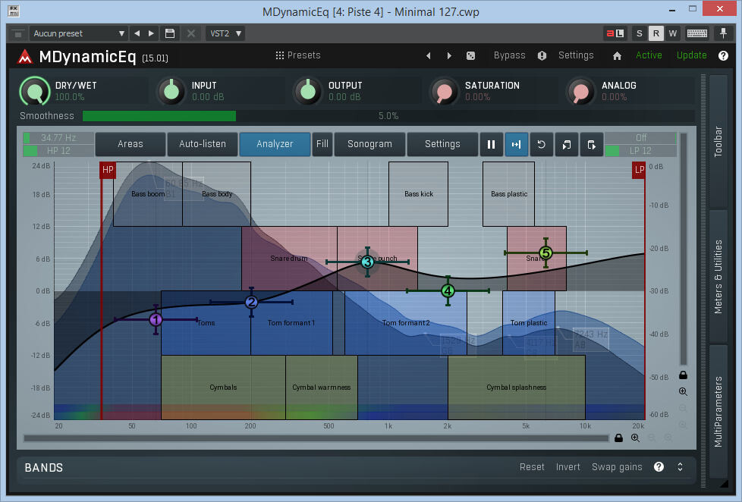The image size is (742, 502).
Task: Invert the bands
Action: pyautogui.click(x=568, y=467)
